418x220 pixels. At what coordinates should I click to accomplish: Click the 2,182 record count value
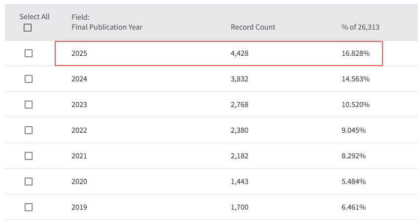coord(240,156)
